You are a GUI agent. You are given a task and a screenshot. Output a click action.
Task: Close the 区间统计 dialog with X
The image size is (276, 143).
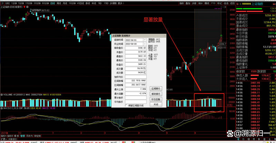[165, 35]
